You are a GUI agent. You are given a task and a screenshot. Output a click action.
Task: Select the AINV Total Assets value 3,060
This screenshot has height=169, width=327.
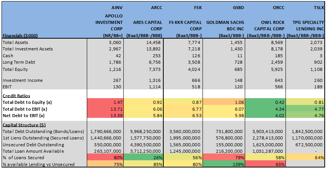coord(115,42)
